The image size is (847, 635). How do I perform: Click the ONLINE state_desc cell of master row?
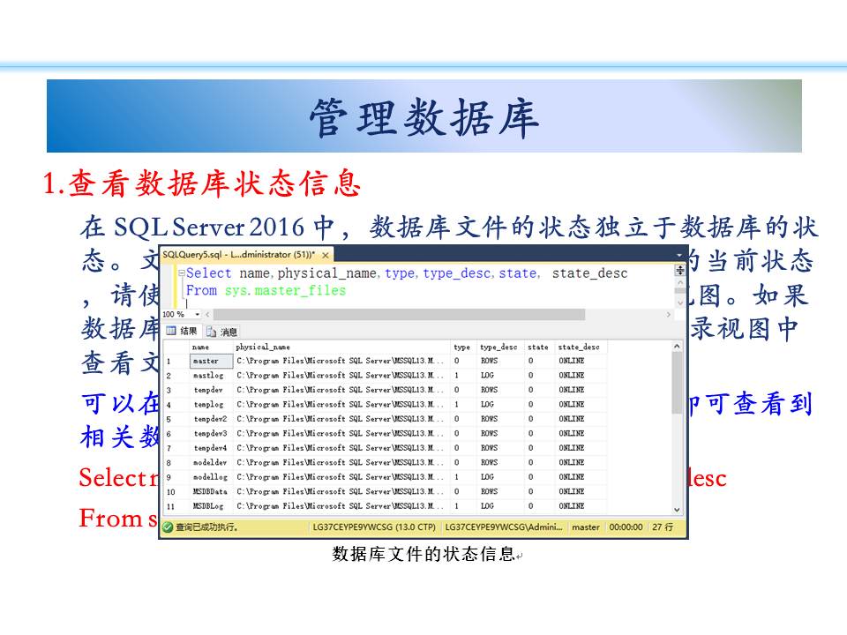click(581, 361)
